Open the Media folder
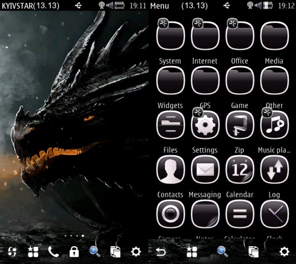Image resolution: width=296 pixels, height=264 pixels. click(x=274, y=36)
